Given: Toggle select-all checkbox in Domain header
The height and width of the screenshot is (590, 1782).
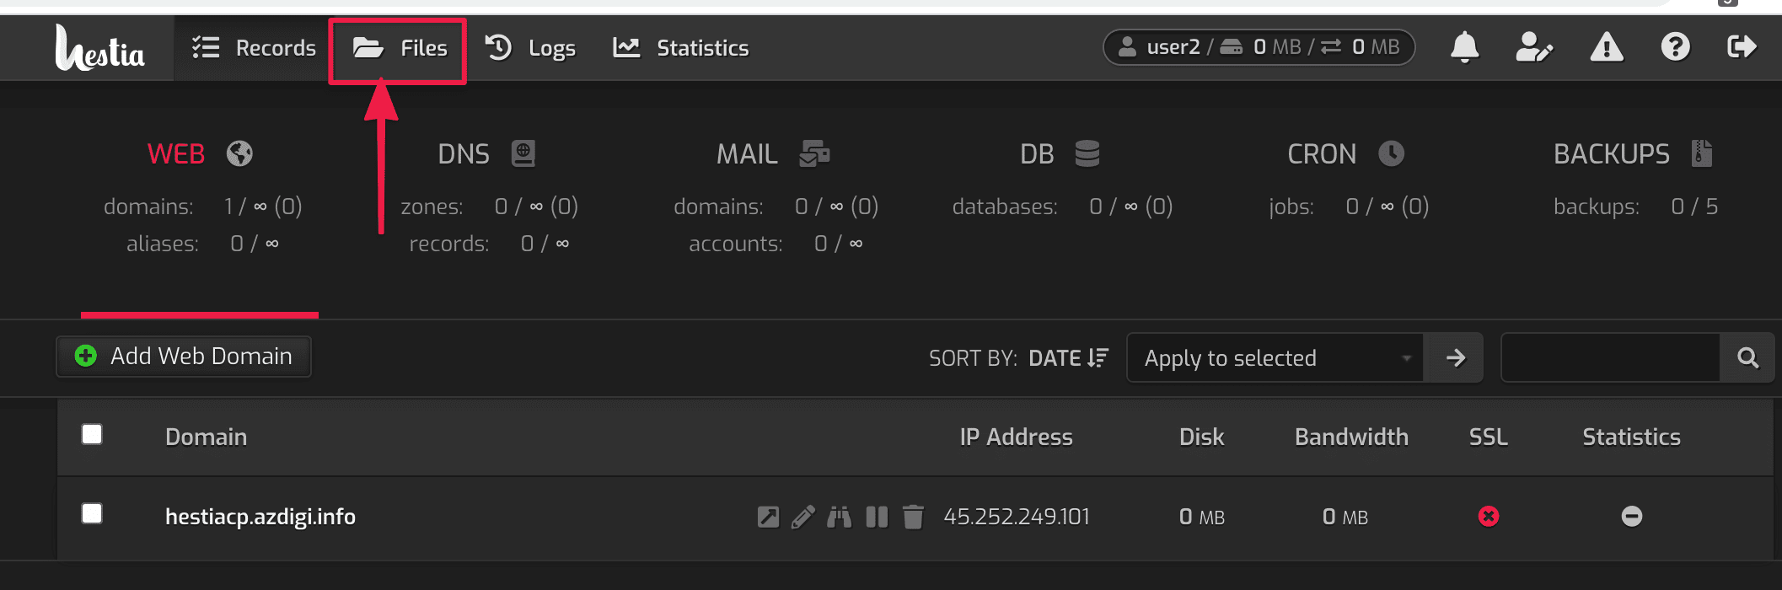Looking at the screenshot, I should point(92,434).
